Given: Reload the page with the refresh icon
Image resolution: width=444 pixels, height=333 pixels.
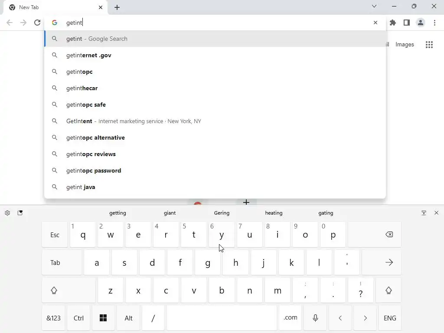Looking at the screenshot, I should [37, 23].
